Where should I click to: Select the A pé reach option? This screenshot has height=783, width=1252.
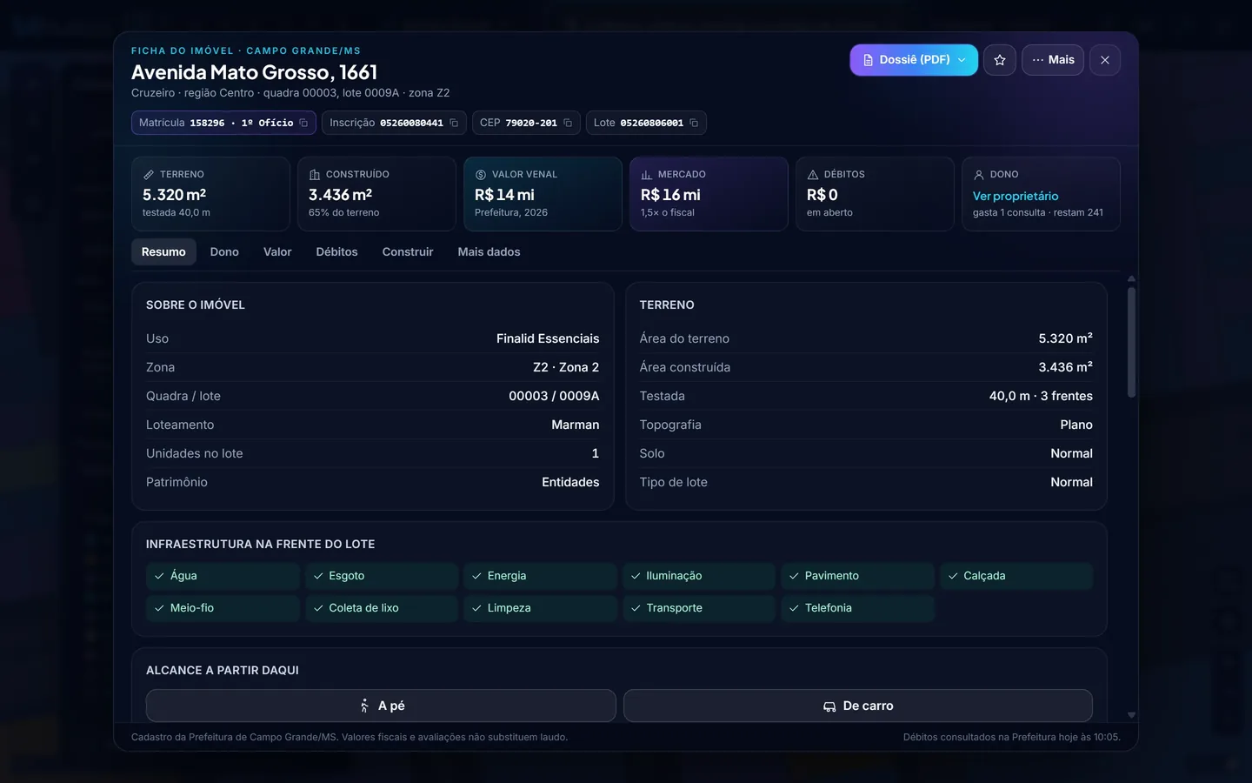pyautogui.click(x=381, y=706)
